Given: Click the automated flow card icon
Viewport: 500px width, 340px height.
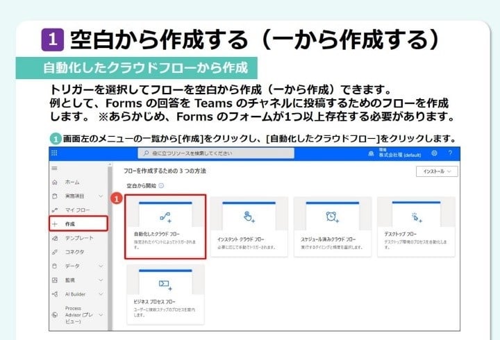Looking at the screenshot, I should click(x=165, y=217).
